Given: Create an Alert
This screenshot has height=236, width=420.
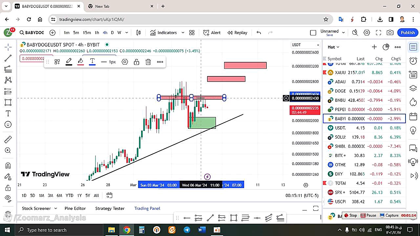Looking at the screenshot, I should pos(212,32).
